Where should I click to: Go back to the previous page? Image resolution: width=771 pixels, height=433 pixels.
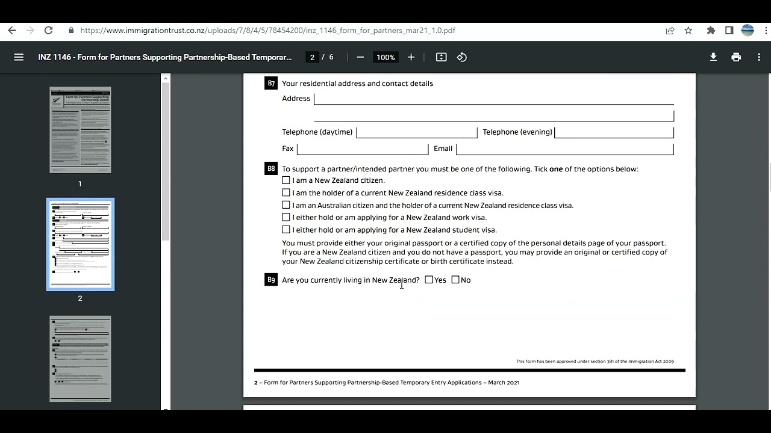[x=12, y=31]
